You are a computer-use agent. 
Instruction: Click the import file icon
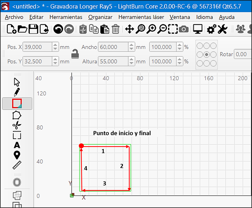pyautogui.click(x=44, y=29)
